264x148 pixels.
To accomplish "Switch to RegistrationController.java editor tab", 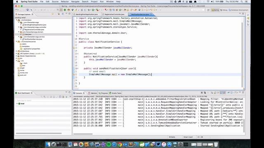I will point(114,14).
